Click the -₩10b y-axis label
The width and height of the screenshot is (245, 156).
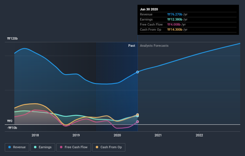[x=12, y=128]
